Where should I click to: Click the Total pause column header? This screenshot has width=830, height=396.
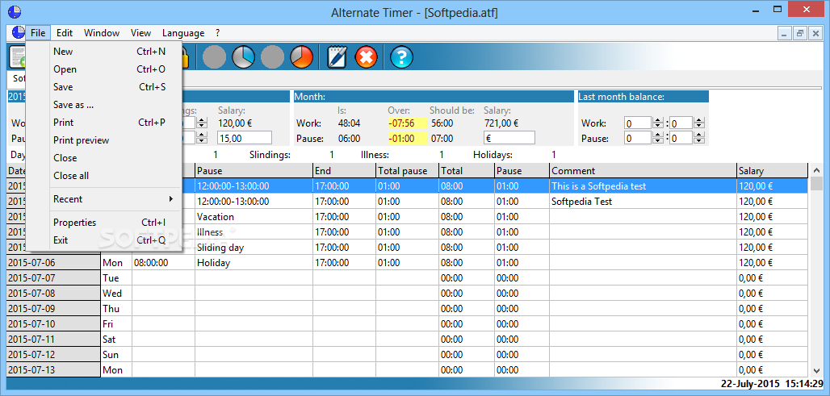(407, 171)
